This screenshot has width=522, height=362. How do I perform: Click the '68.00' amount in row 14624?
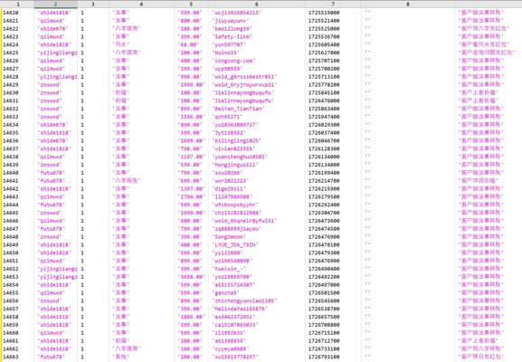click(189, 44)
